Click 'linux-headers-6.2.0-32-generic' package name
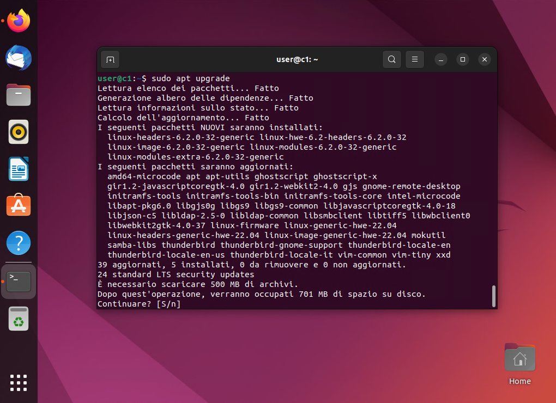Image resolution: width=556 pixels, height=403 pixels. pos(181,137)
